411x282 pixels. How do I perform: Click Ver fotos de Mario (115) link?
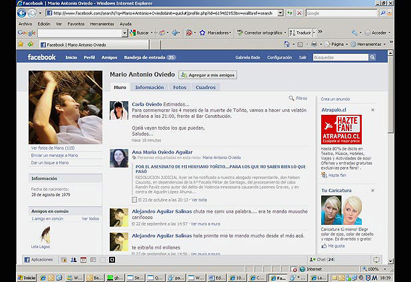[x=53, y=148]
